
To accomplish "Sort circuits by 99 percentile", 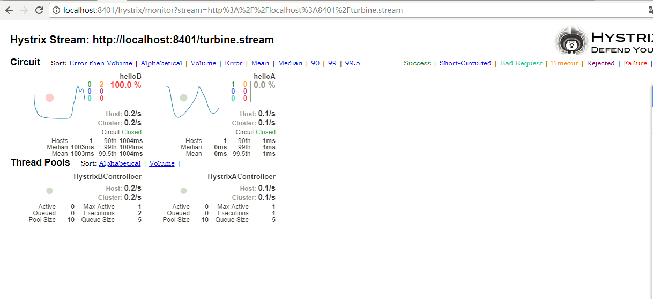I will point(332,63).
